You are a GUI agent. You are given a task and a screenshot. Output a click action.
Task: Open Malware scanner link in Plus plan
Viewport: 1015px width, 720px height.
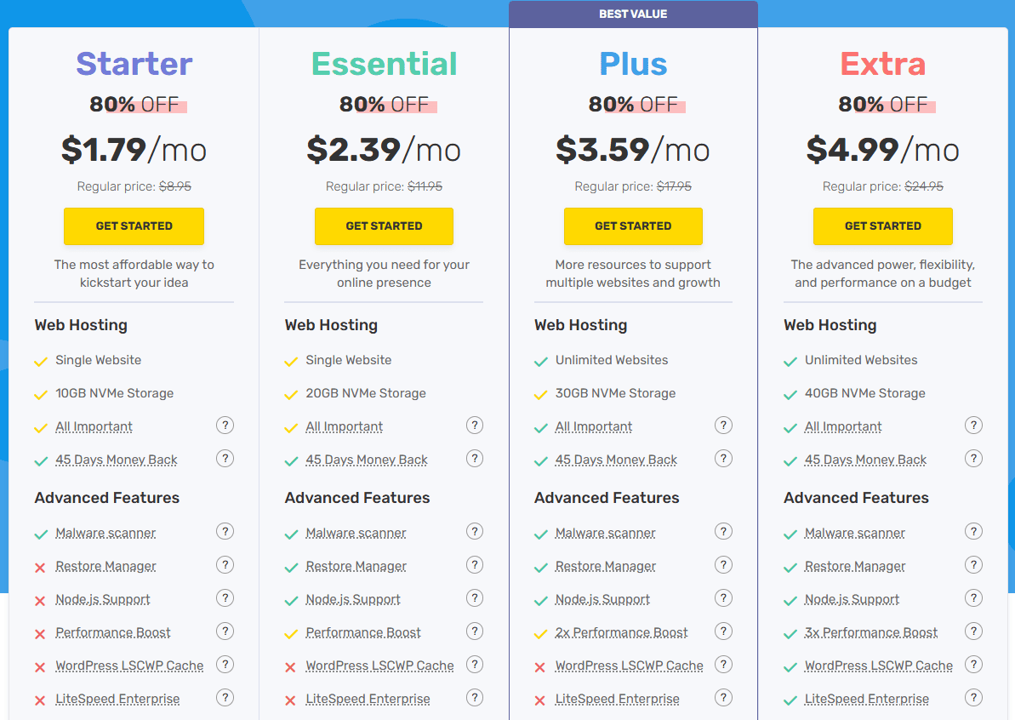(x=605, y=534)
